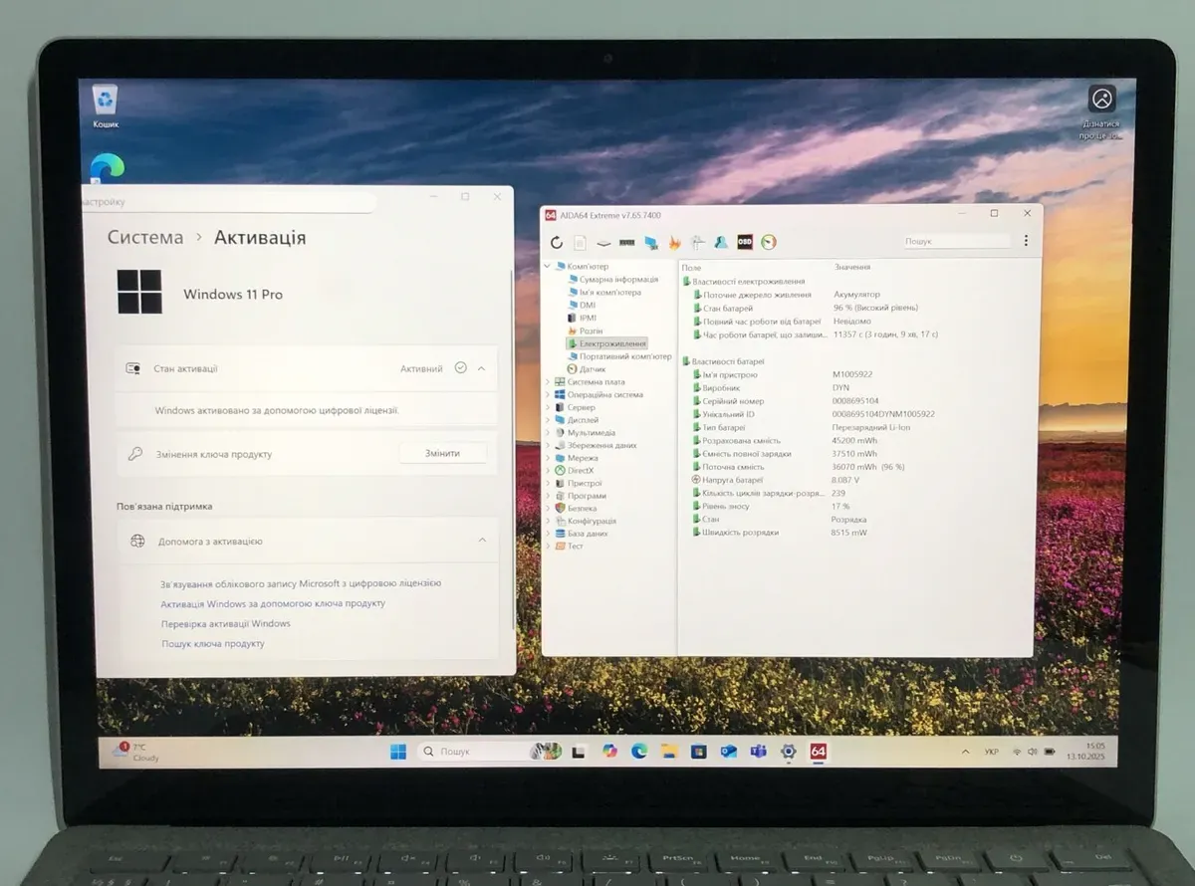This screenshot has height=886, width=1195.
Task: Open the memory benchmark RAM icon
Action: coord(627,242)
